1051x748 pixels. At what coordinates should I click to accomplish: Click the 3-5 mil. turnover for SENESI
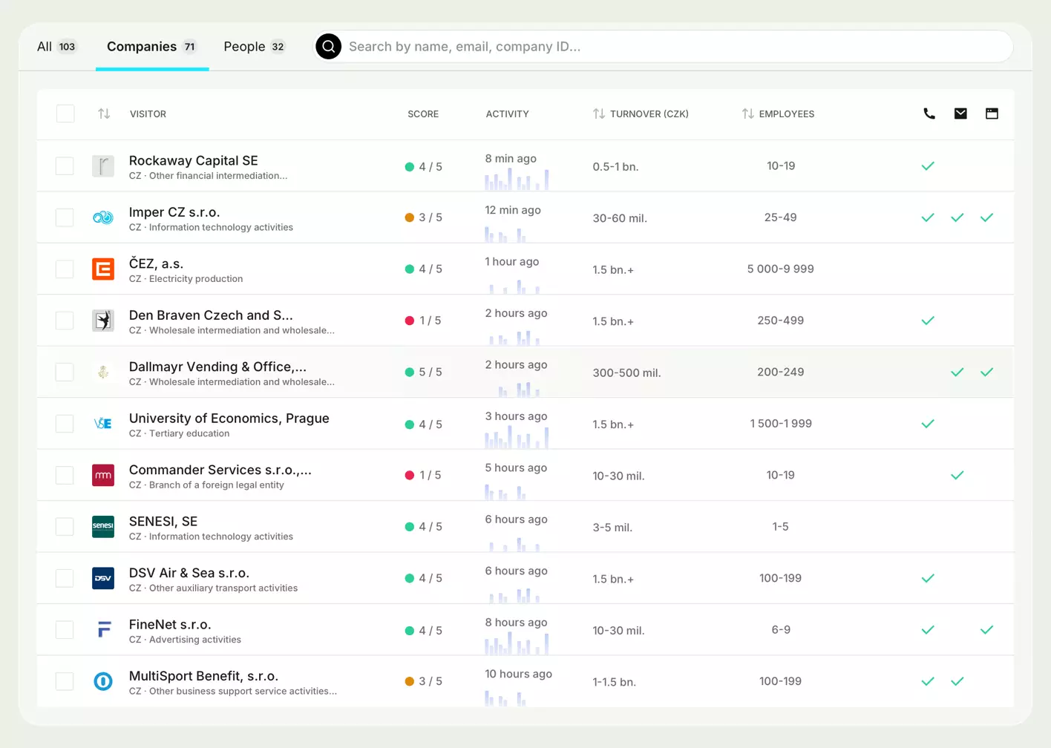tap(612, 528)
